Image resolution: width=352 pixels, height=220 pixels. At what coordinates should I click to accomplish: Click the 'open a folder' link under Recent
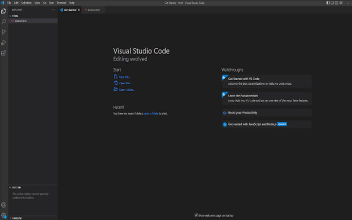151,114
